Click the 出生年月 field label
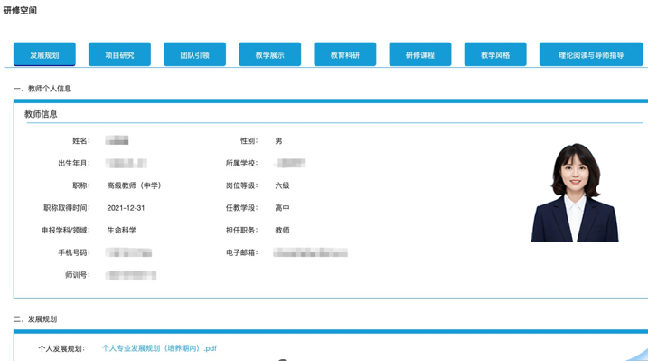This screenshot has width=648, height=361. [74, 164]
